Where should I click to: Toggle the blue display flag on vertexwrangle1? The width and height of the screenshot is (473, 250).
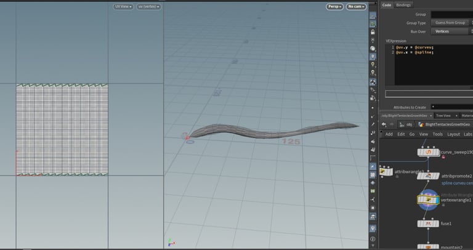(436, 200)
